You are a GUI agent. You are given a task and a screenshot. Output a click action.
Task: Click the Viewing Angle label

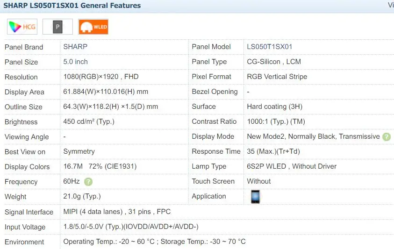[x=27, y=137]
